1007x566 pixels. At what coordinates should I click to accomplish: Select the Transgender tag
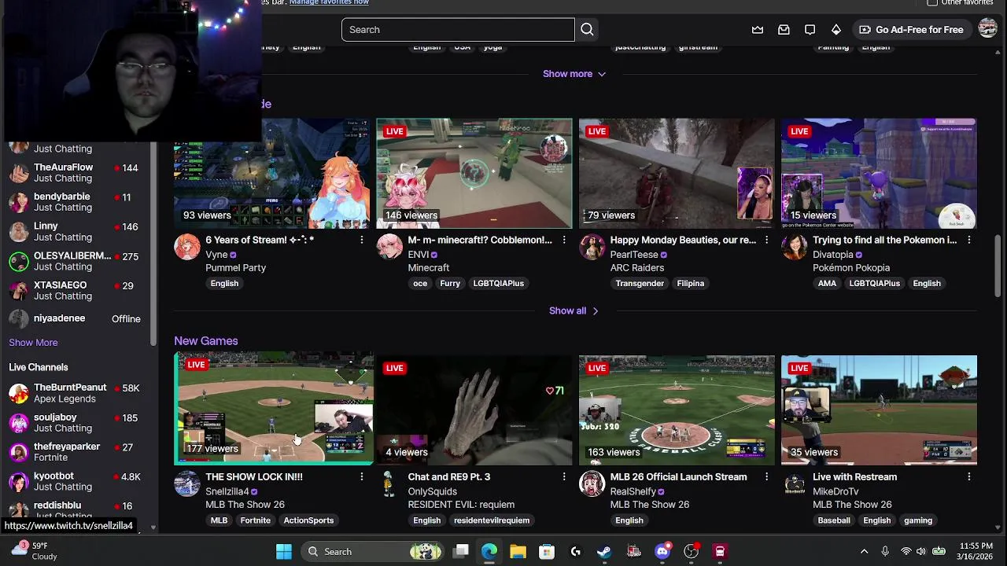[x=640, y=284]
